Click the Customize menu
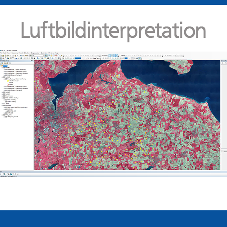The image size is (227, 227). (44, 53)
